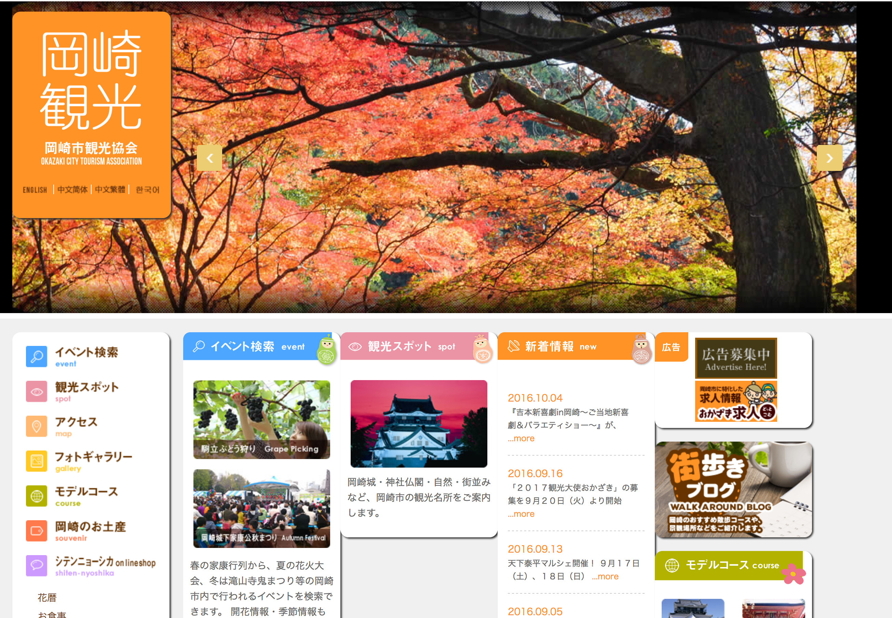
Task: Click the Okazaki castle spot image
Action: [419, 424]
